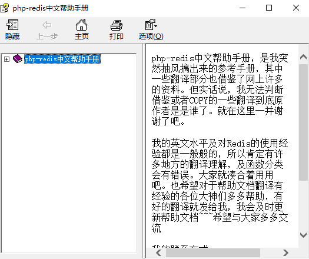Click the vertical scrollbar thumb

point(303,122)
